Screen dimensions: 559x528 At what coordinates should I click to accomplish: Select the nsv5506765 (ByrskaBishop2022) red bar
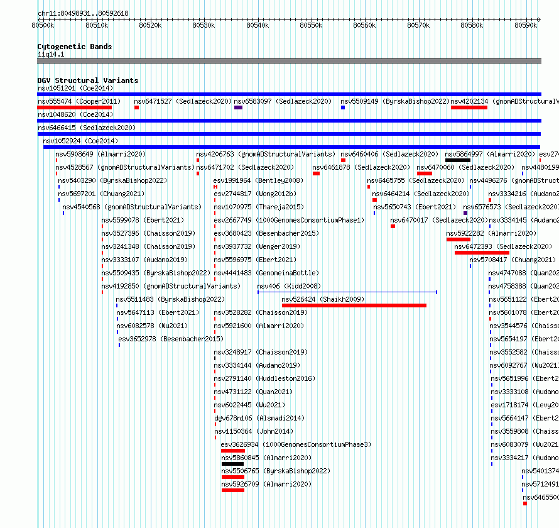point(233,477)
